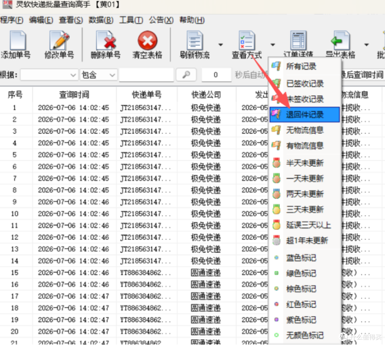
Task: Open the 根据 field combo box
Action: coord(49,74)
